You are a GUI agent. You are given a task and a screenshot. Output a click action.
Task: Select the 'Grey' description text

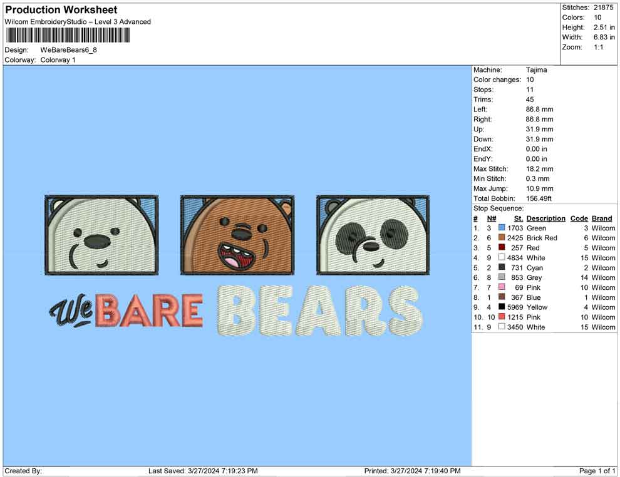pos(534,277)
